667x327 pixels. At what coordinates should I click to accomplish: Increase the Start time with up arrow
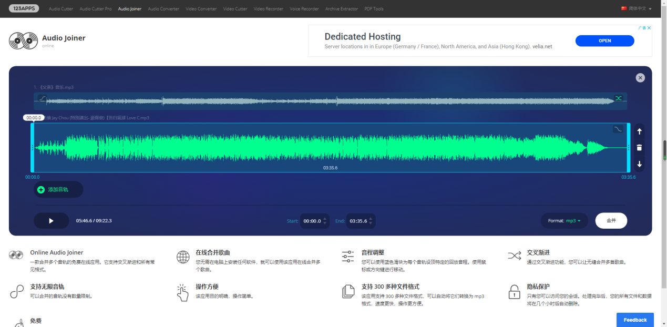[325, 218]
